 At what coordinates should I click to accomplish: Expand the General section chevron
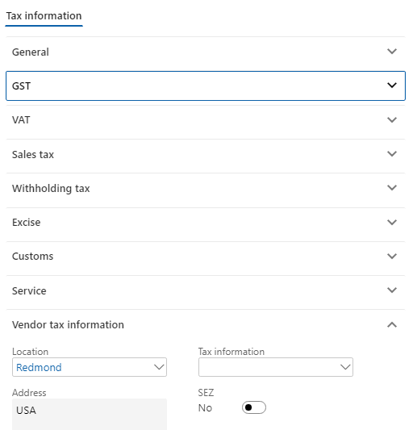(392, 52)
